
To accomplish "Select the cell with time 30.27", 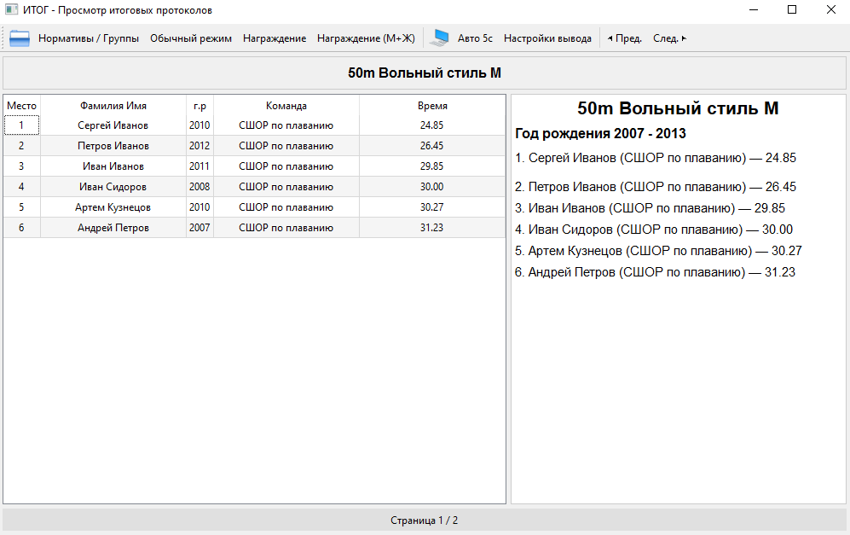I will pyautogui.click(x=432, y=207).
